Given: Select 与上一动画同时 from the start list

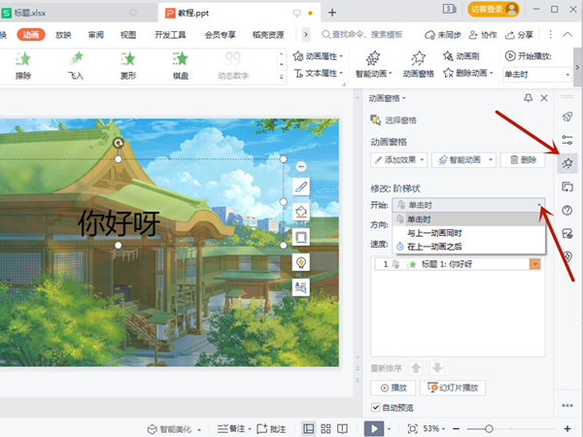Looking at the screenshot, I should coord(434,233).
